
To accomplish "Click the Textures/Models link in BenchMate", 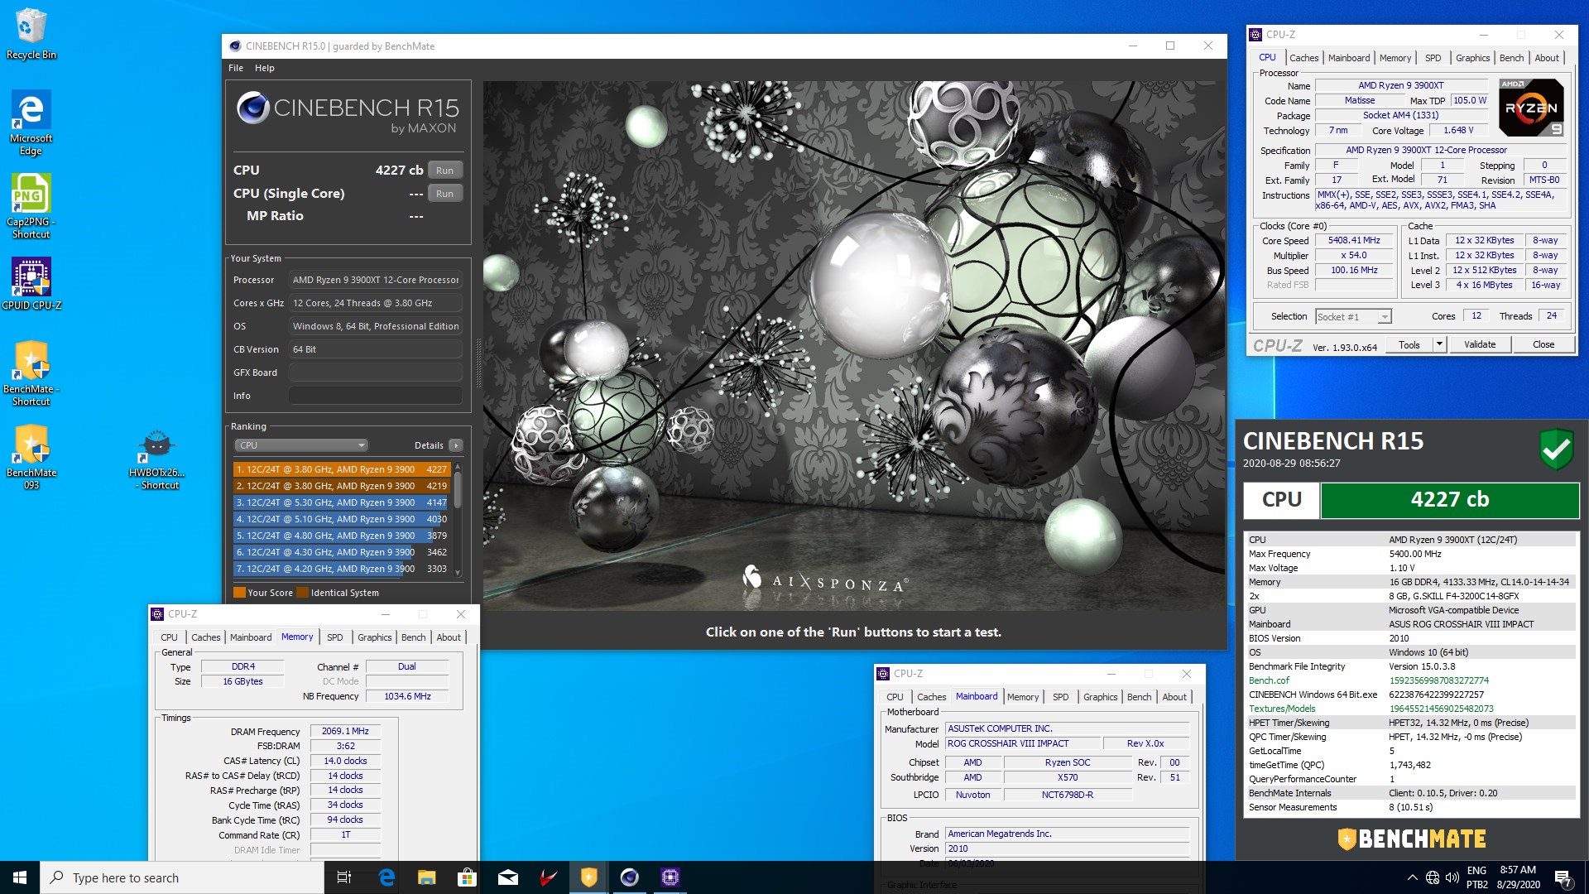I will (1282, 709).
